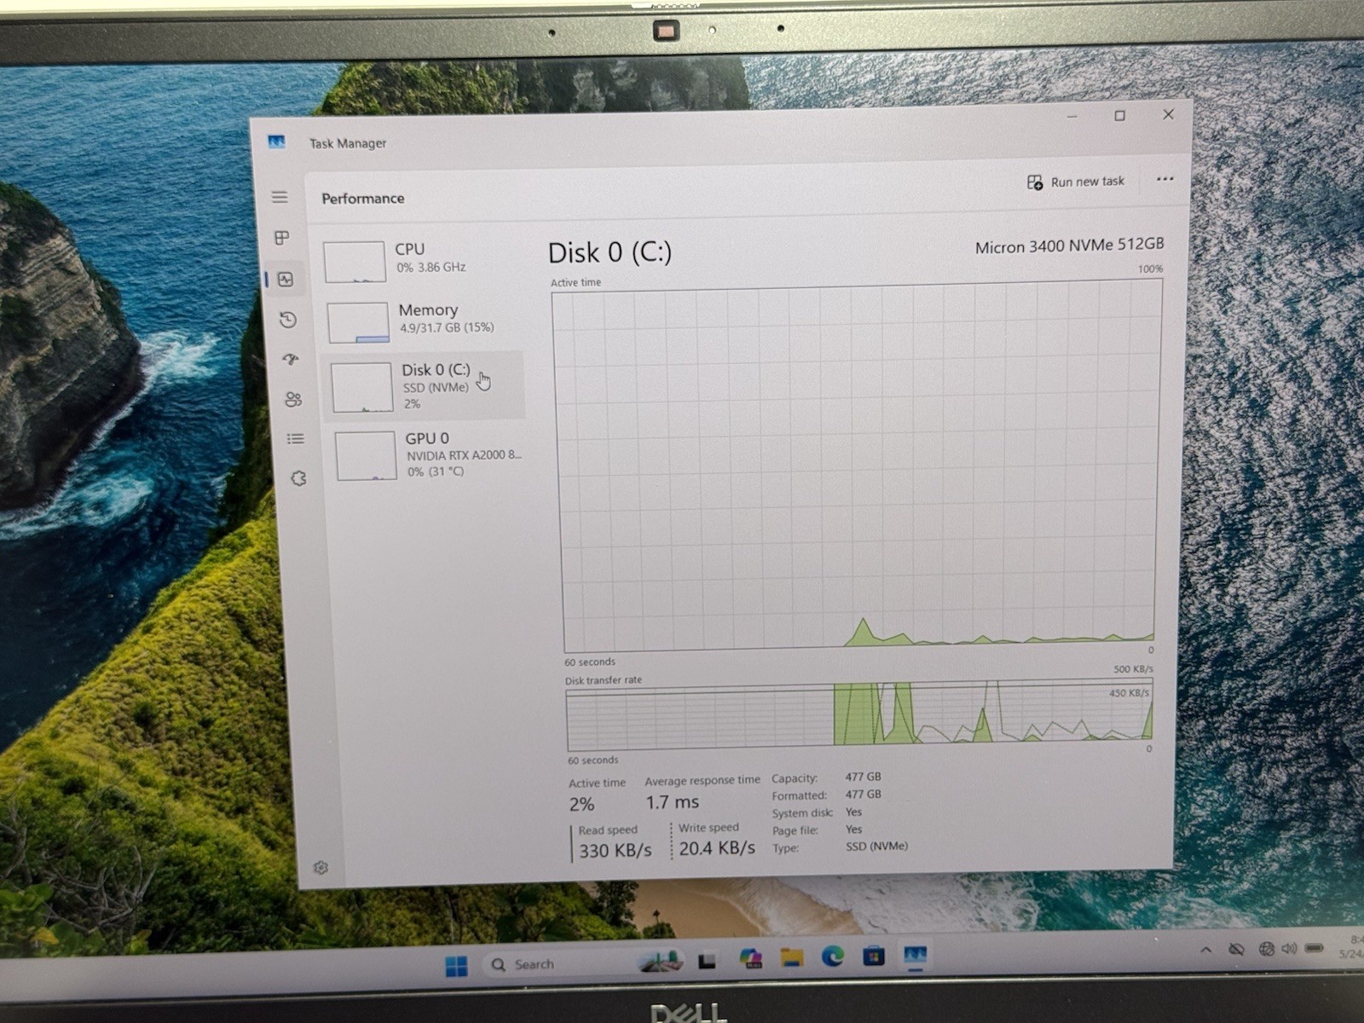
Task: Expand hidden system tray icons chevron
Action: tap(1205, 950)
